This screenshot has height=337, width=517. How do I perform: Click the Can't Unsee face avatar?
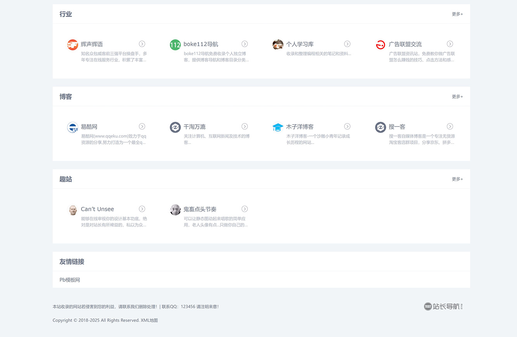[x=73, y=210]
